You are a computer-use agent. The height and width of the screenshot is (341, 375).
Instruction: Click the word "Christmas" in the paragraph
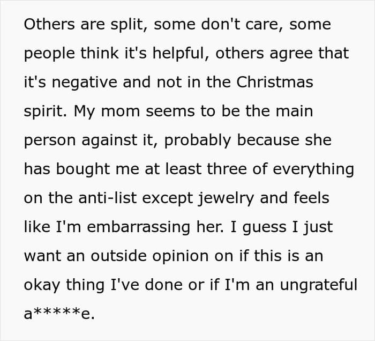pyautogui.click(x=275, y=83)
